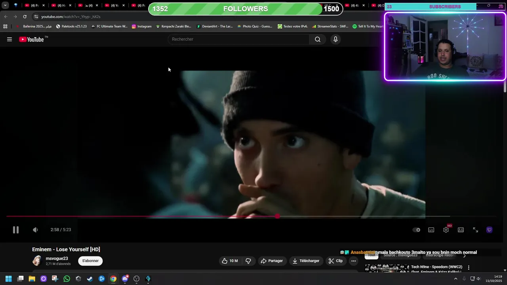Viewport: 507px width, 285px height.
Task: Open FC Ultimate Team W... bookmark
Action: [109, 27]
